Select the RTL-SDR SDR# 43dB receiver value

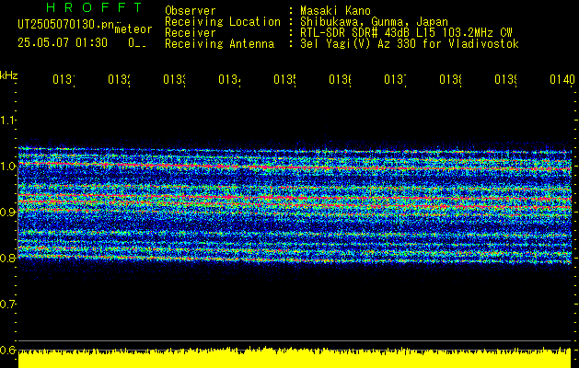[x=406, y=33]
